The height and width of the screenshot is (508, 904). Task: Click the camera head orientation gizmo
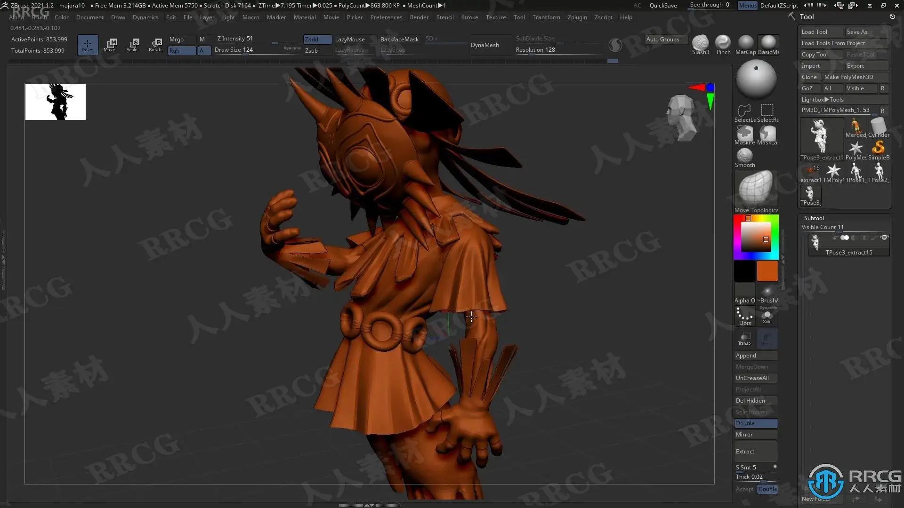click(681, 118)
